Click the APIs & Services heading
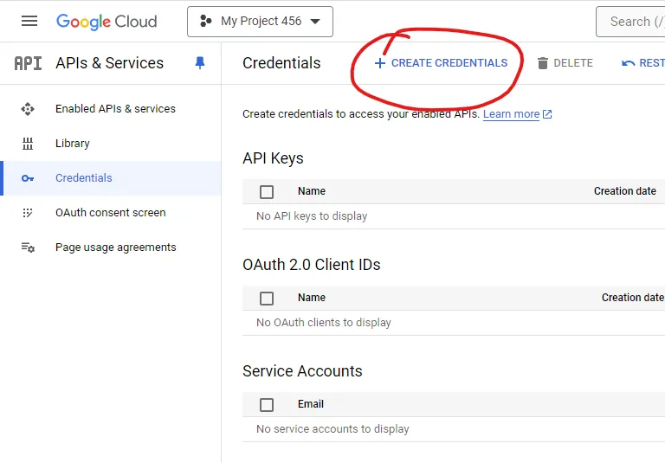 click(109, 63)
